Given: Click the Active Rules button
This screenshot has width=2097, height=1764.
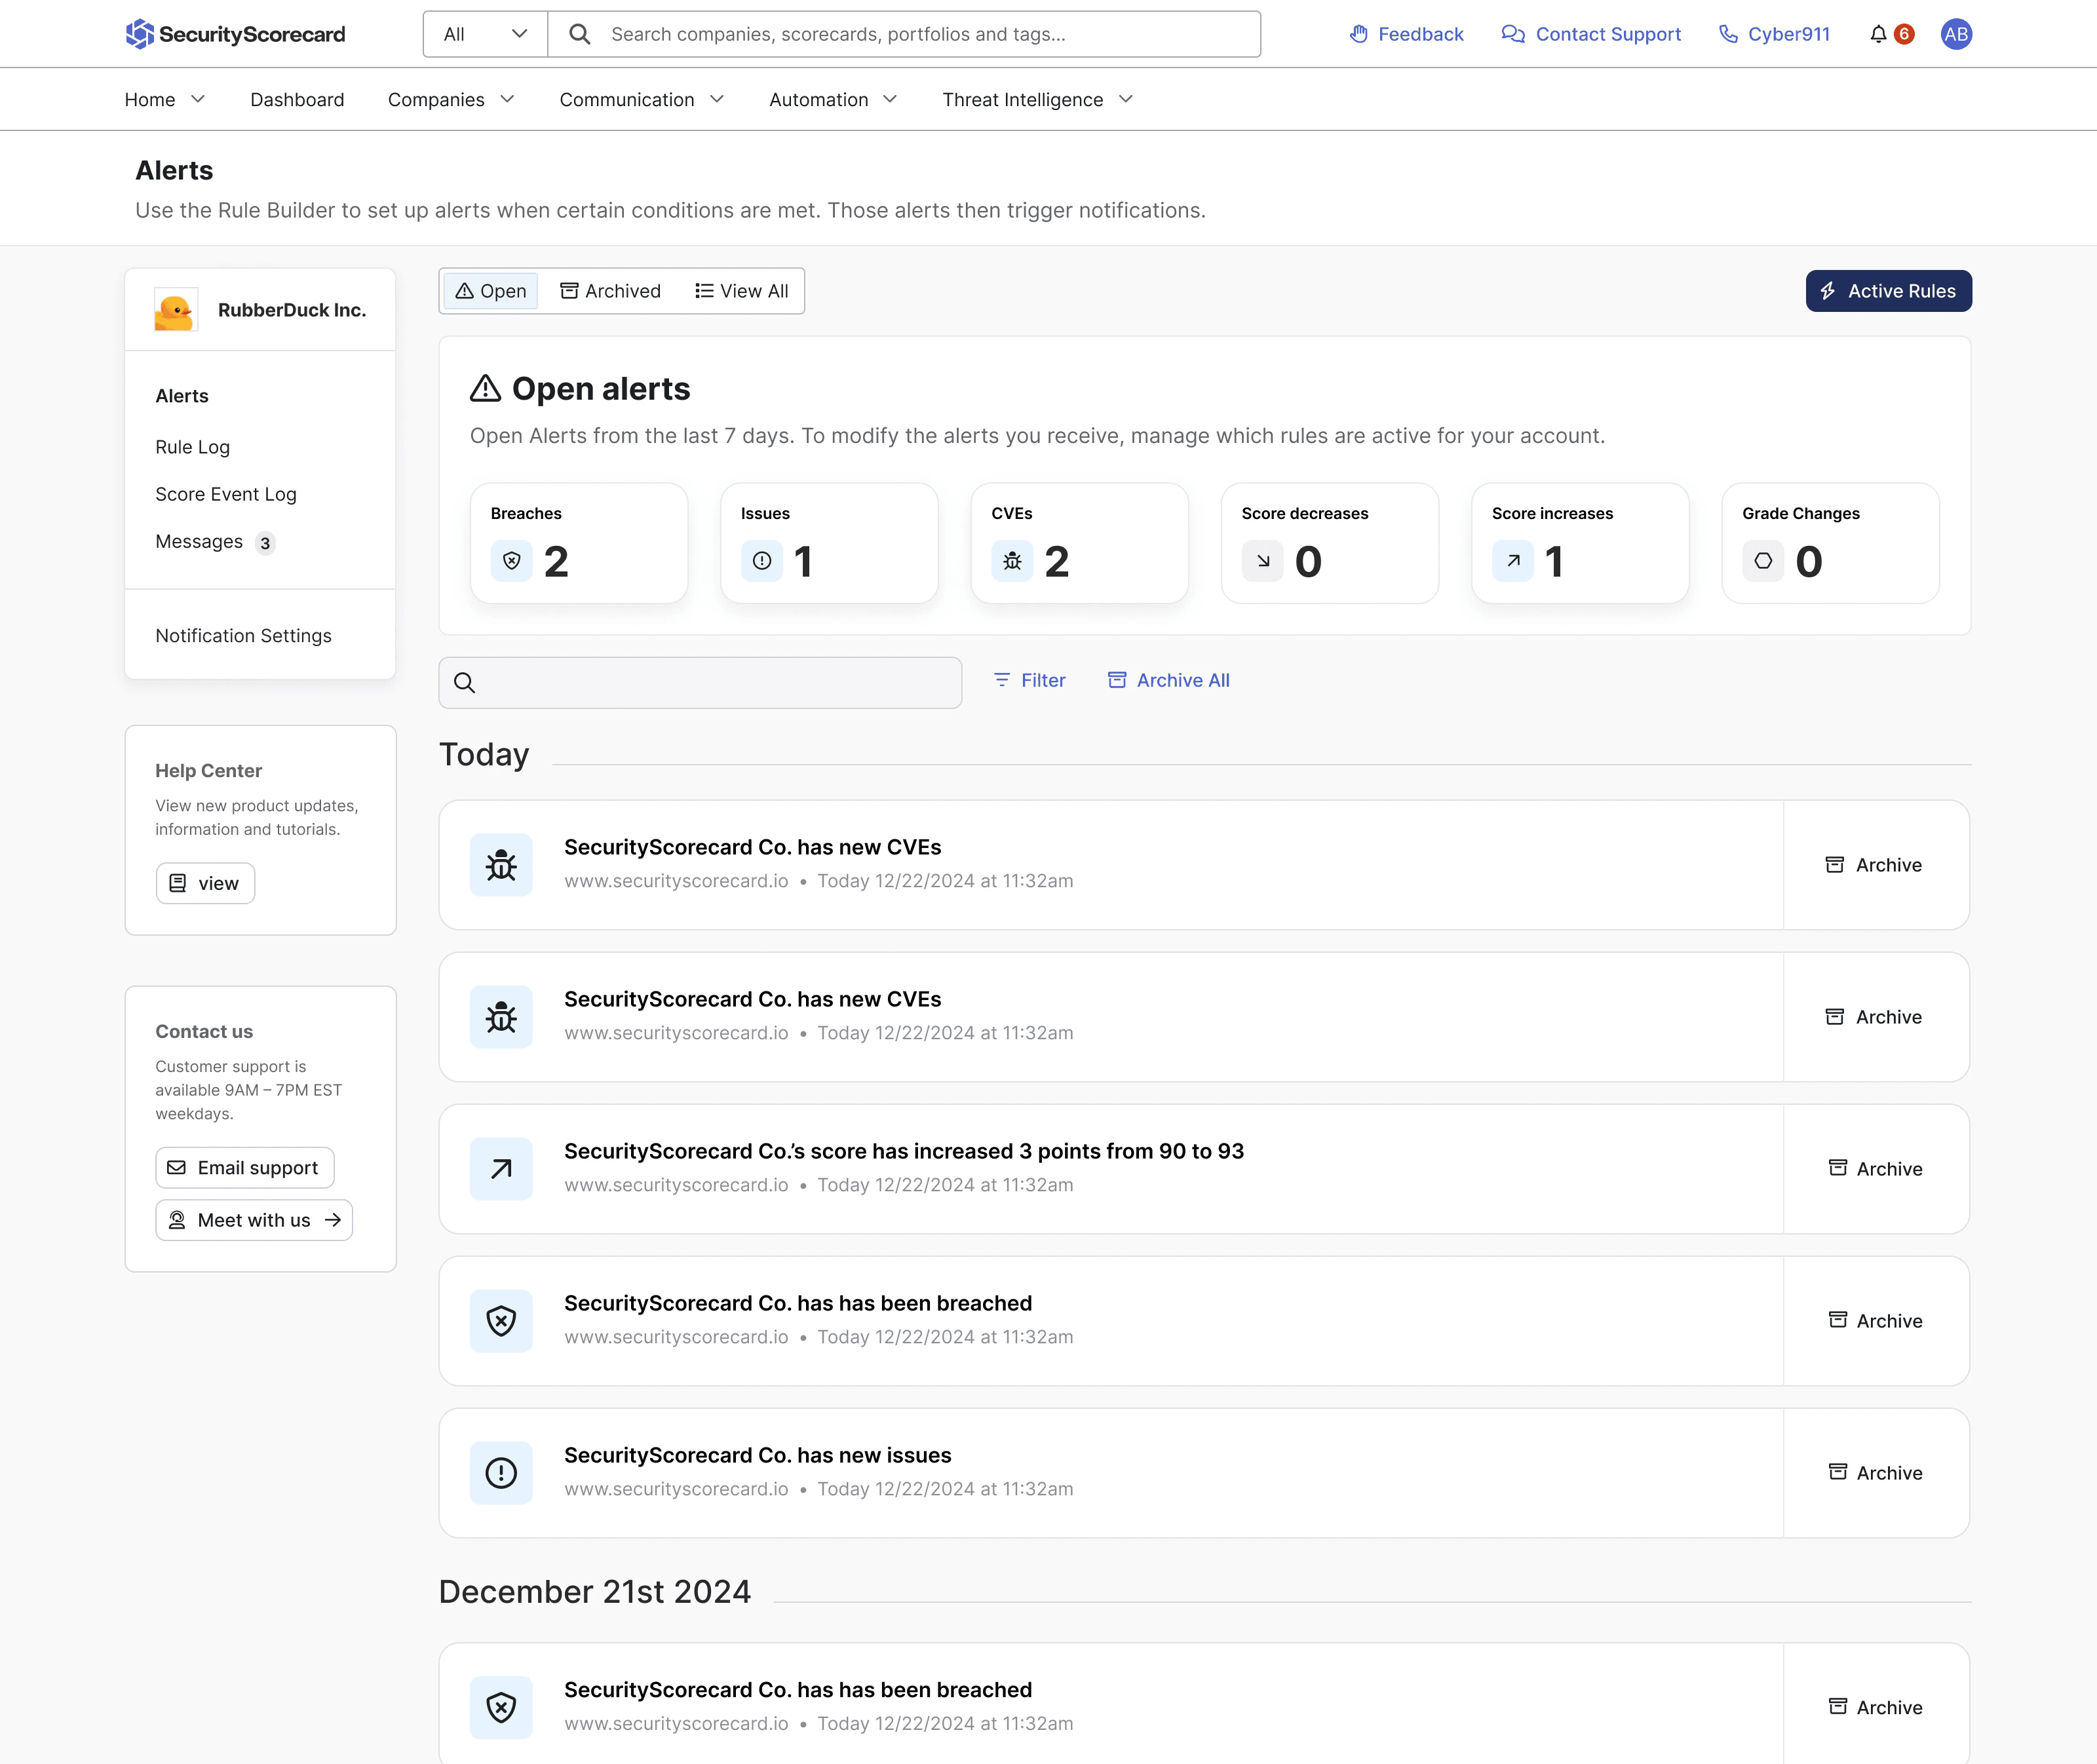Looking at the screenshot, I should (1888, 291).
